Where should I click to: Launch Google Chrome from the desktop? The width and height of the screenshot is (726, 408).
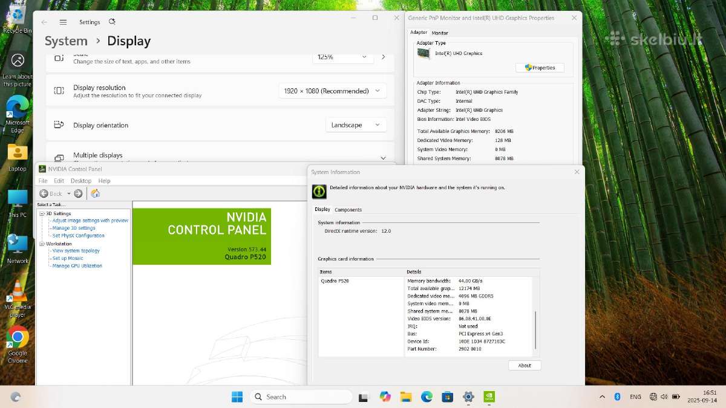(18, 345)
